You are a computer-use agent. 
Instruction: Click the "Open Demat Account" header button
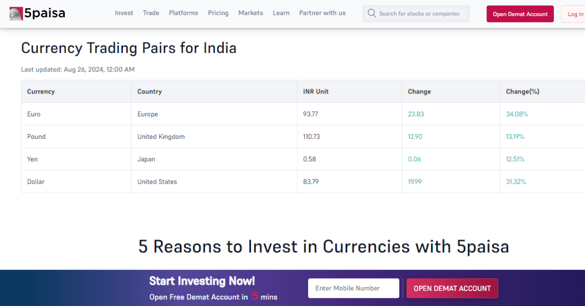click(x=520, y=14)
